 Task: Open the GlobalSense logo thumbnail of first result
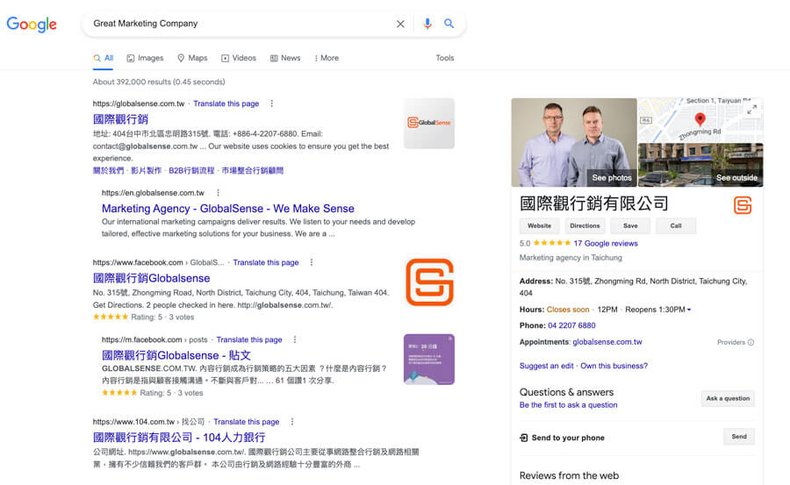(x=428, y=123)
